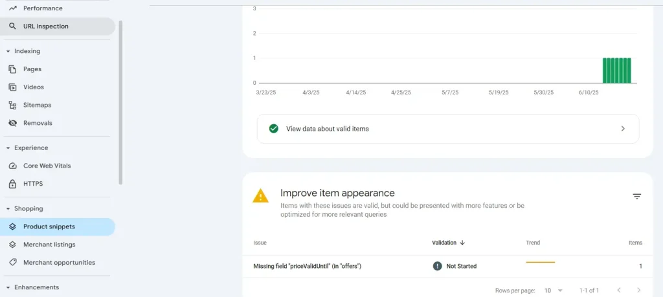Viewport: 663px width, 297px height.
Task: Select Merchant listings in sidebar
Action: 49,245
